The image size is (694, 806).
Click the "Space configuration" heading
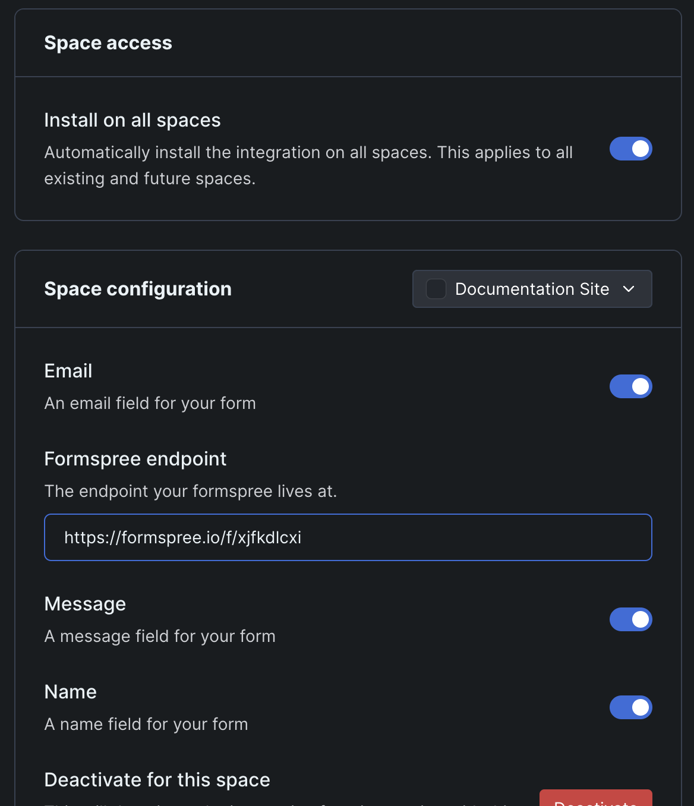coord(137,289)
